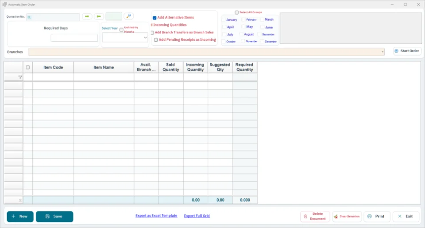The width and height of the screenshot is (425, 228).
Task: Click the printer icon on Print button
Action: click(x=369, y=216)
